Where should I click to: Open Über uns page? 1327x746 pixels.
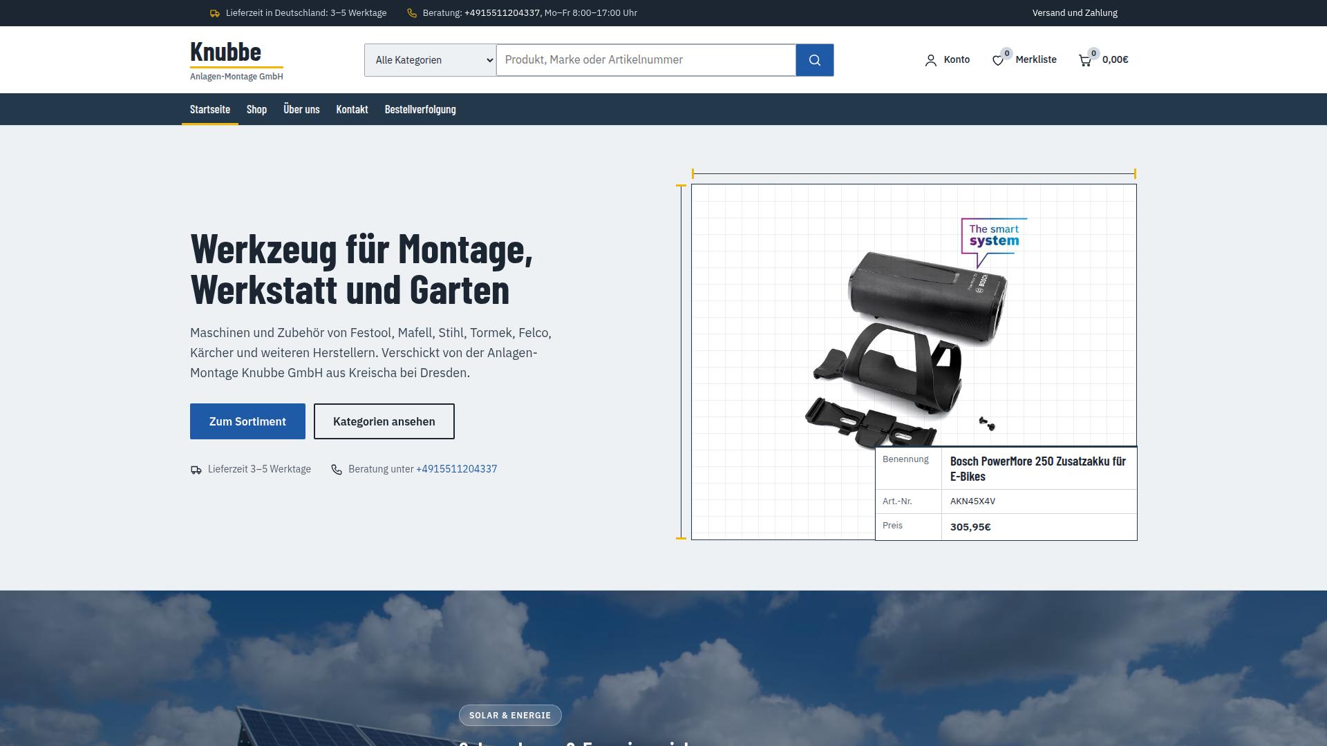click(x=301, y=109)
